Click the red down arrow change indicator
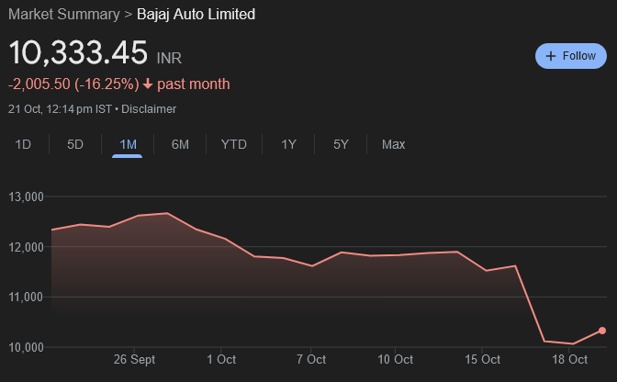 coord(148,84)
